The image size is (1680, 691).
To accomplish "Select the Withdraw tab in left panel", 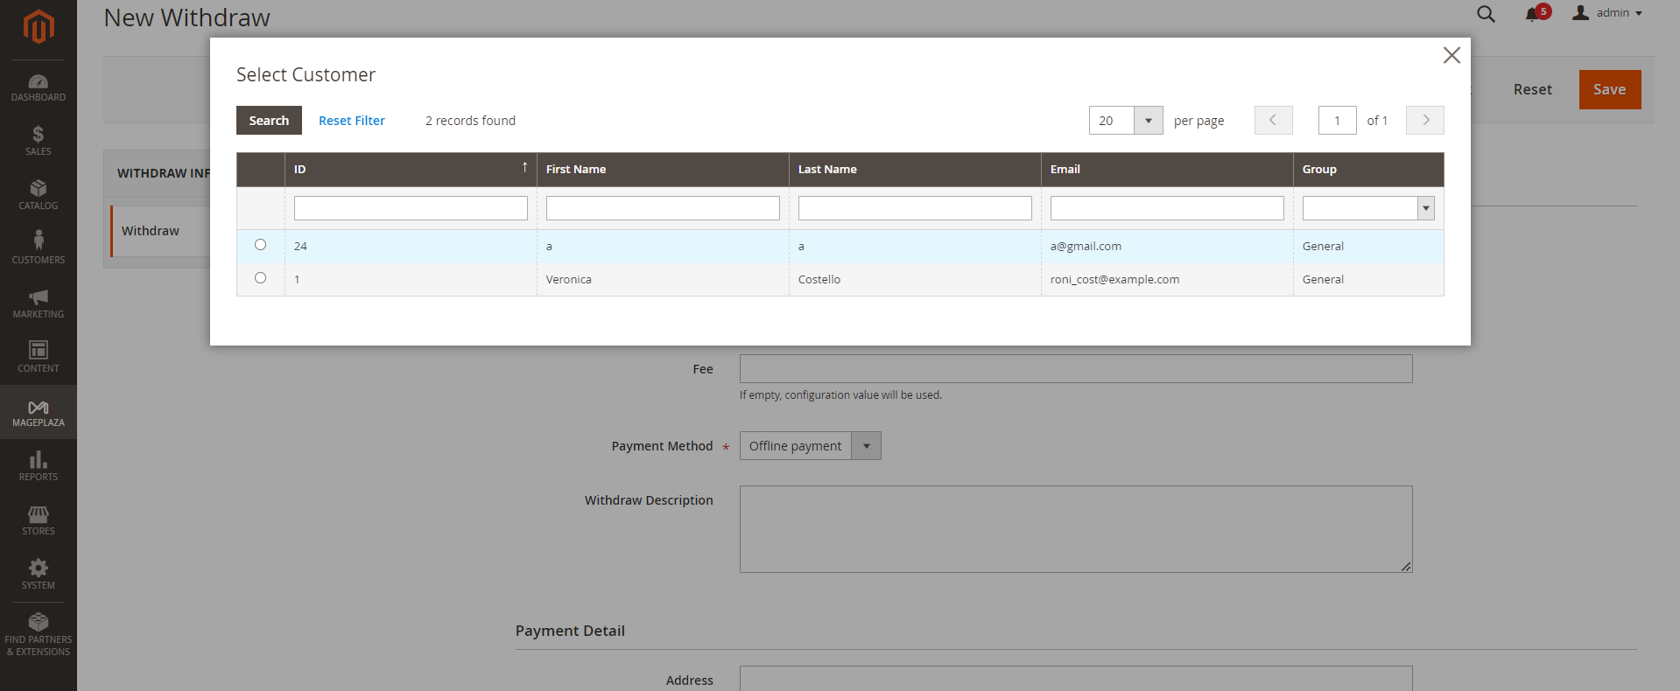I will click(x=151, y=231).
